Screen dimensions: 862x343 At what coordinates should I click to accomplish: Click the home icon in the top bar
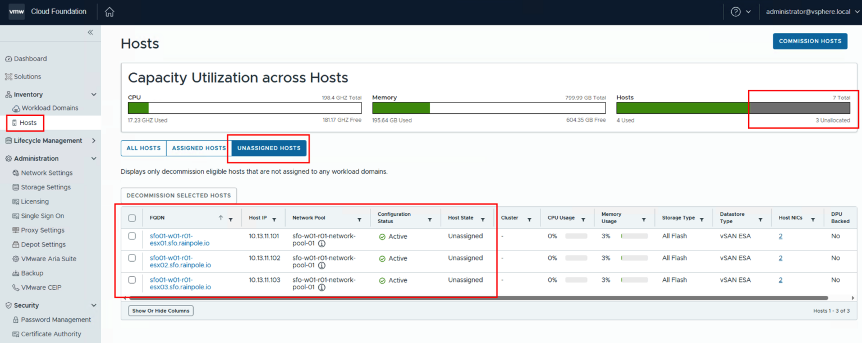click(109, 11)
